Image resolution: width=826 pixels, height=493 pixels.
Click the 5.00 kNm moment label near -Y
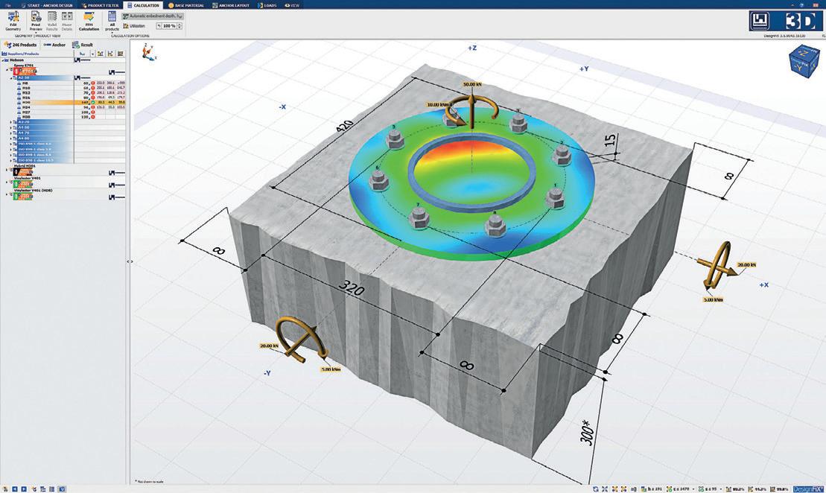(x=331, y=369)
